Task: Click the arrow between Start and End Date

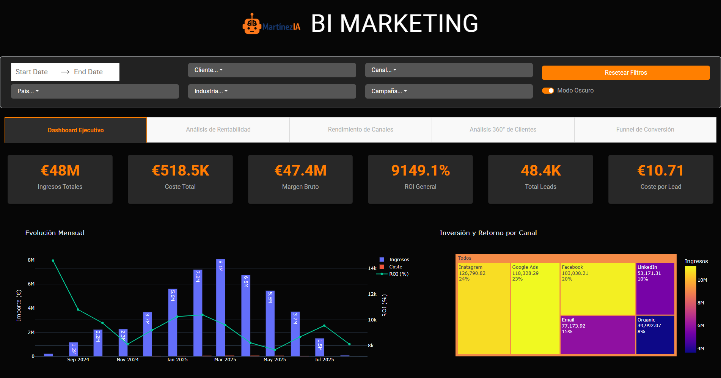Action: coord(65,72)
